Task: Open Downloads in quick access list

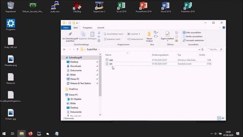Action: (x=76, y=66)
